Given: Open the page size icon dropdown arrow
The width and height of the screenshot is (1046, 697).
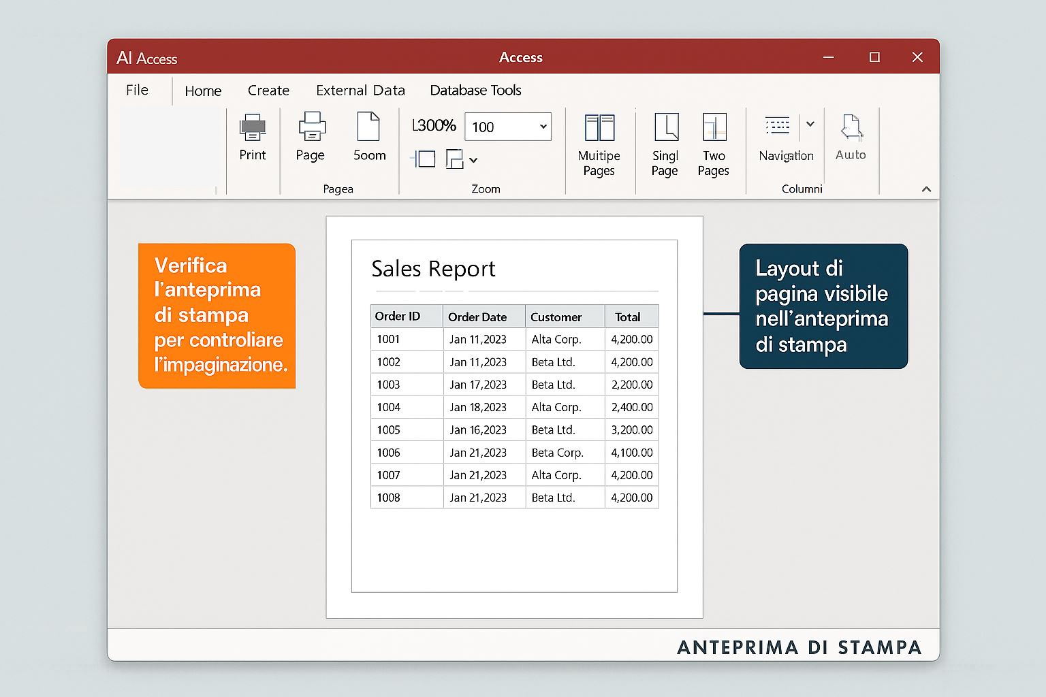Looking at the screenshot, I should [473, 160].
